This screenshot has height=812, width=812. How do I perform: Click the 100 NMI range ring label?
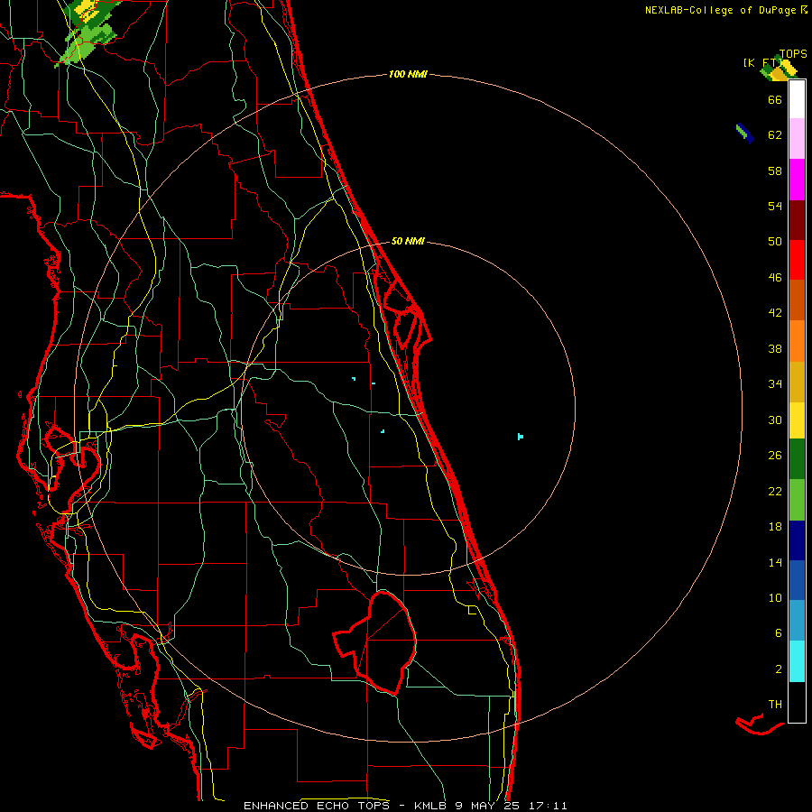[x=408, y=75]
